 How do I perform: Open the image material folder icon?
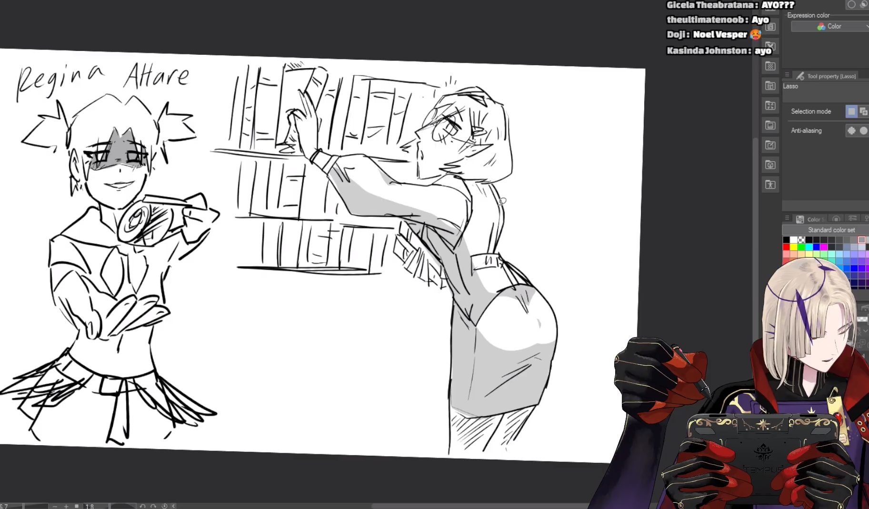click(x=770, y=125)
